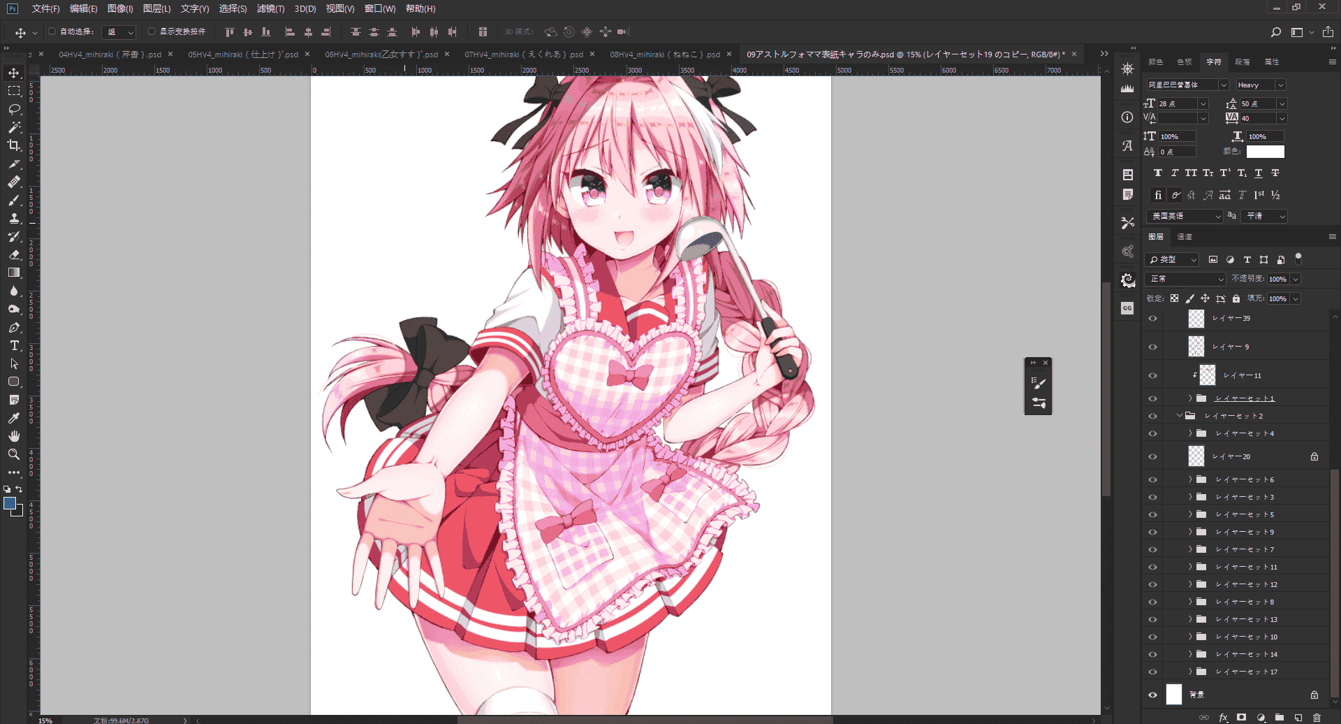Image resolution: width=1341 pixels, height=724 pixels.
Task: Select the Clone Stamp tool
Action: pyautogui.click(x=14, y=218)
